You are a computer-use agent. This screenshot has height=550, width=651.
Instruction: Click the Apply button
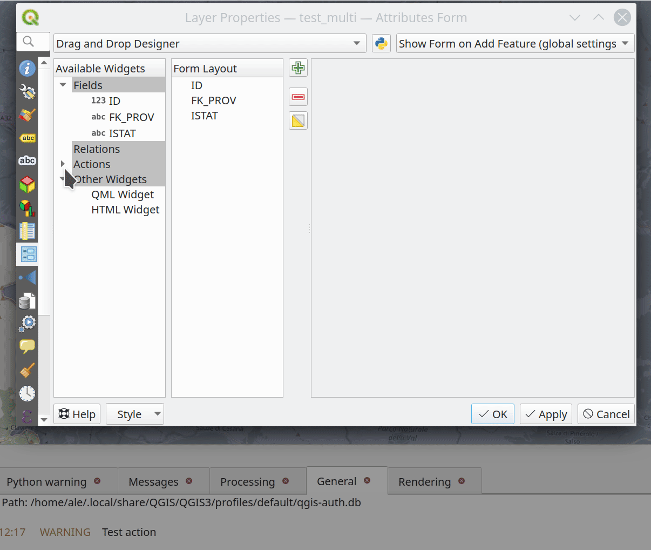tap(546, 414)
